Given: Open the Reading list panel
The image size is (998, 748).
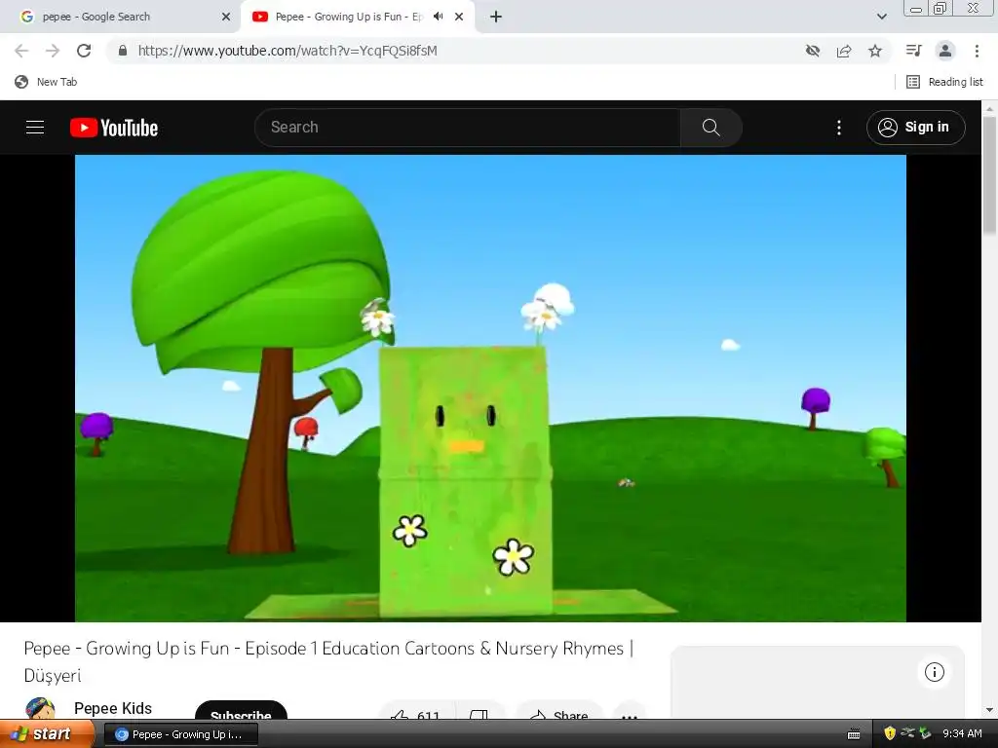Looking at the screenshot, I should [x=944, y=82].
